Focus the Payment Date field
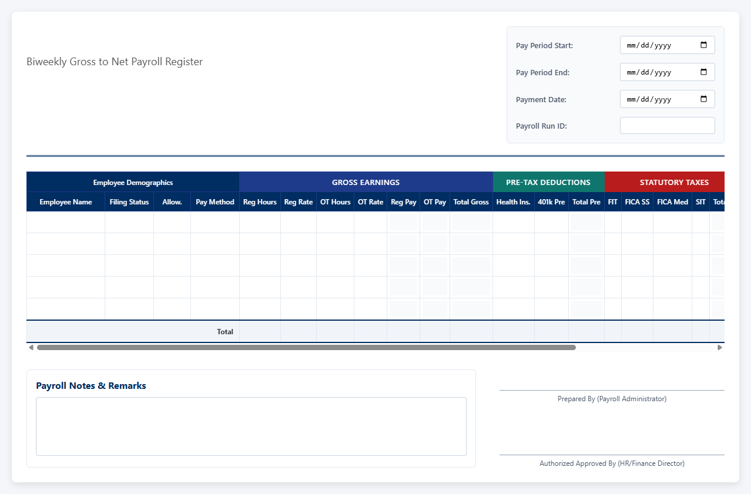The height and width of the screenshot is (494, 751). pos(667,99)
